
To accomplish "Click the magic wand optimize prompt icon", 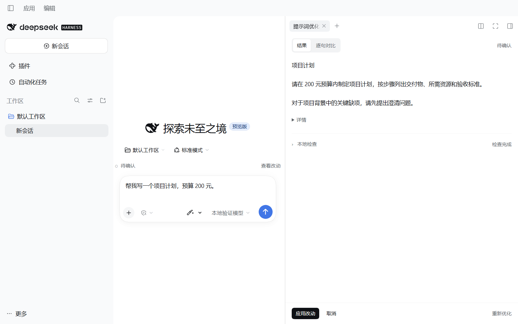I will pyautogui.click(x=190, y=213).
